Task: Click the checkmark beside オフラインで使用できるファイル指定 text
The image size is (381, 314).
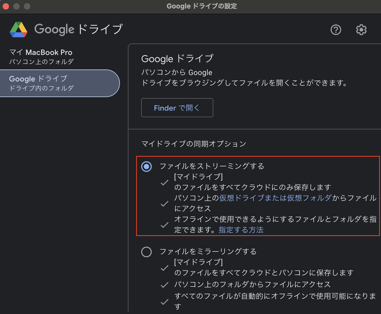Action: tap(164, 225)
